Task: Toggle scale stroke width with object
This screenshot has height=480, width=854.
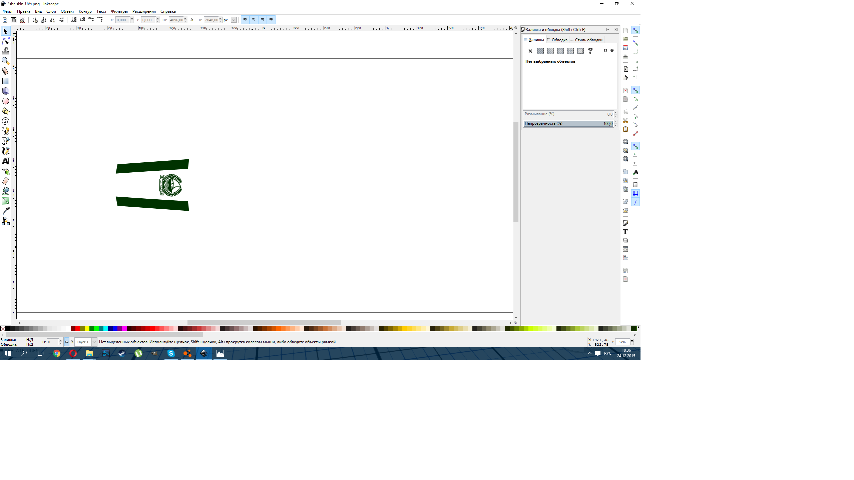Action: tap(245, 20)
